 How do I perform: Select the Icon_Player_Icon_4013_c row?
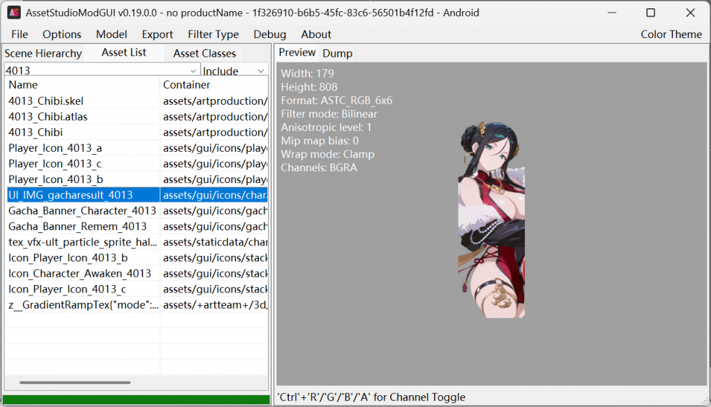(137, 289)
